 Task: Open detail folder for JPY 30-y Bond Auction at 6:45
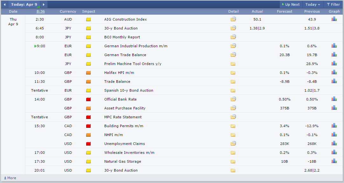(x=233, y=28)
